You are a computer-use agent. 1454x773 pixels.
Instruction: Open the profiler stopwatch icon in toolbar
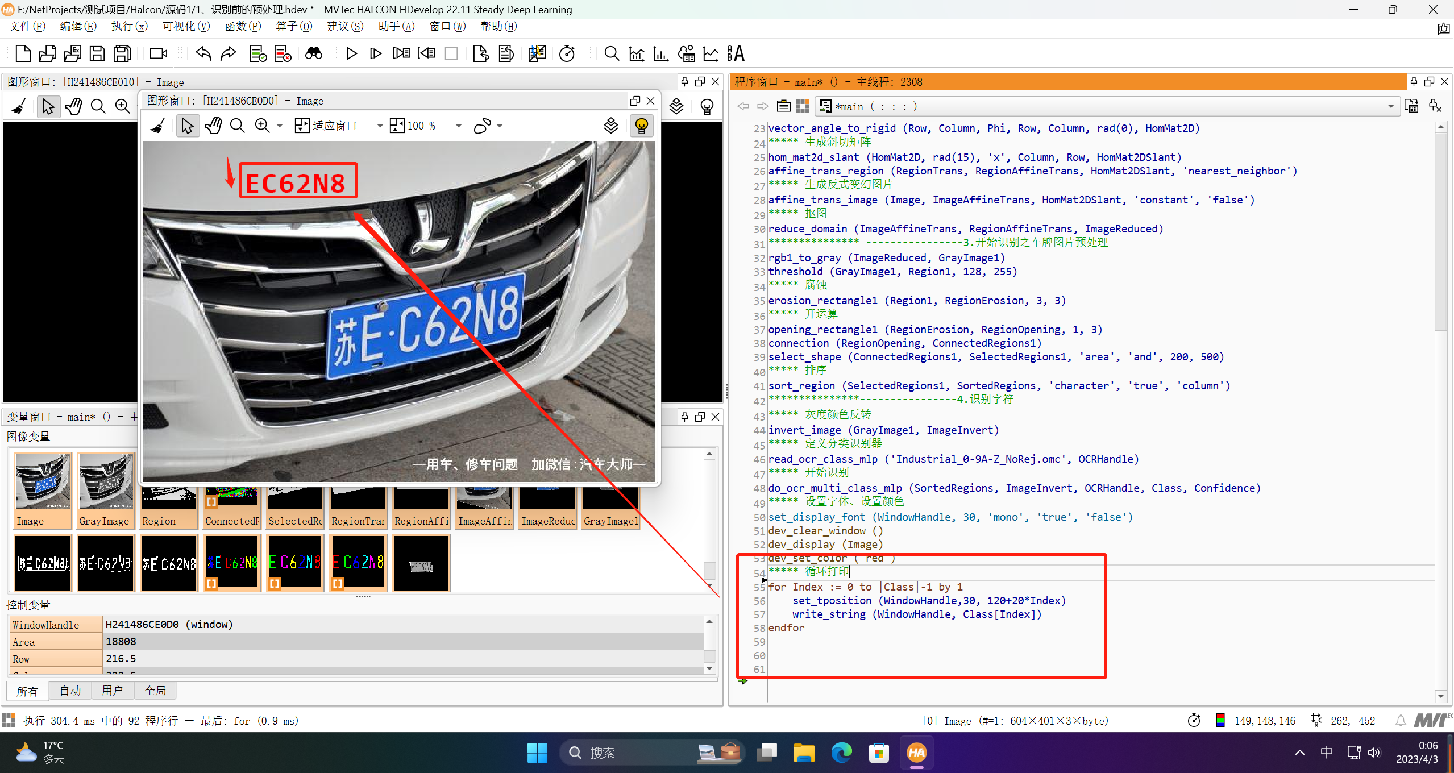(567, 53)
